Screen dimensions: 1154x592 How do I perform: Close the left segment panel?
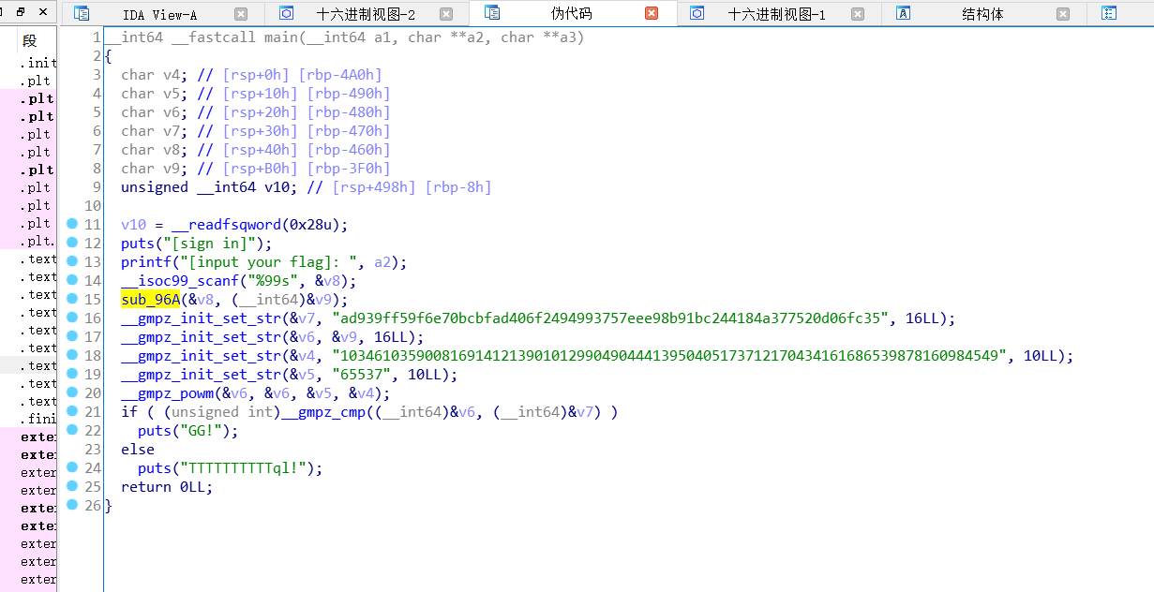(43, 13)
